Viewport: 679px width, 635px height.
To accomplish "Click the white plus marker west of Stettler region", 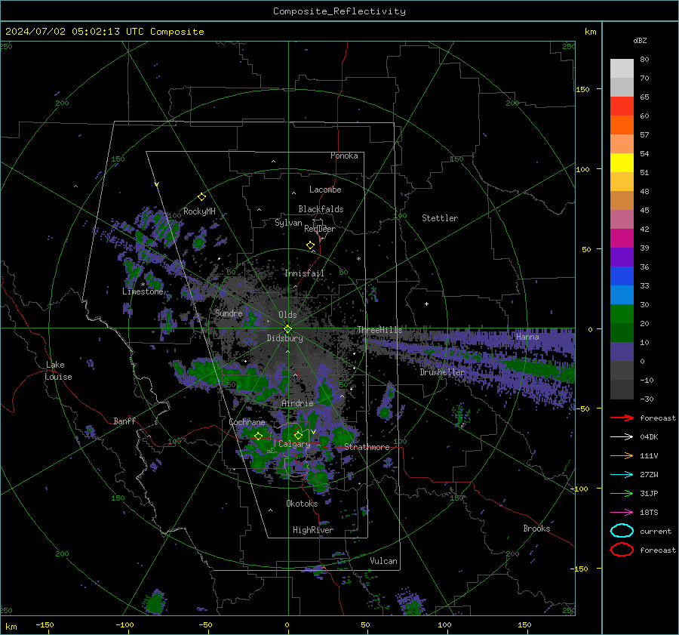I will click(426, 304).
